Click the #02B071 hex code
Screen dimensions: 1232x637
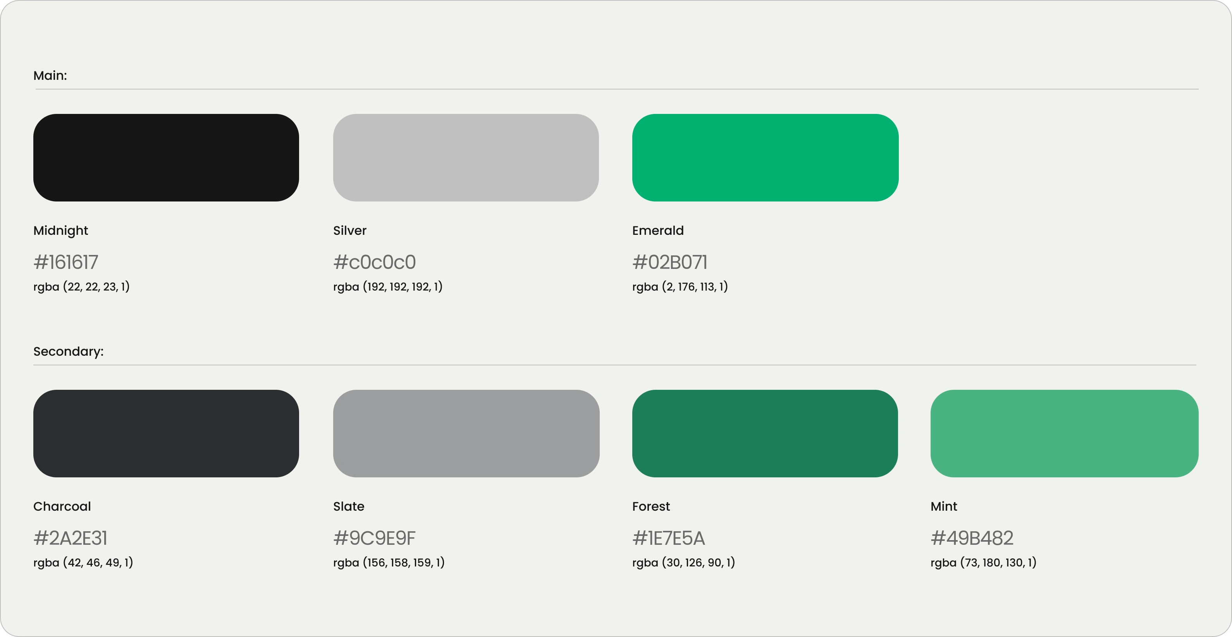tap(669, 262)
